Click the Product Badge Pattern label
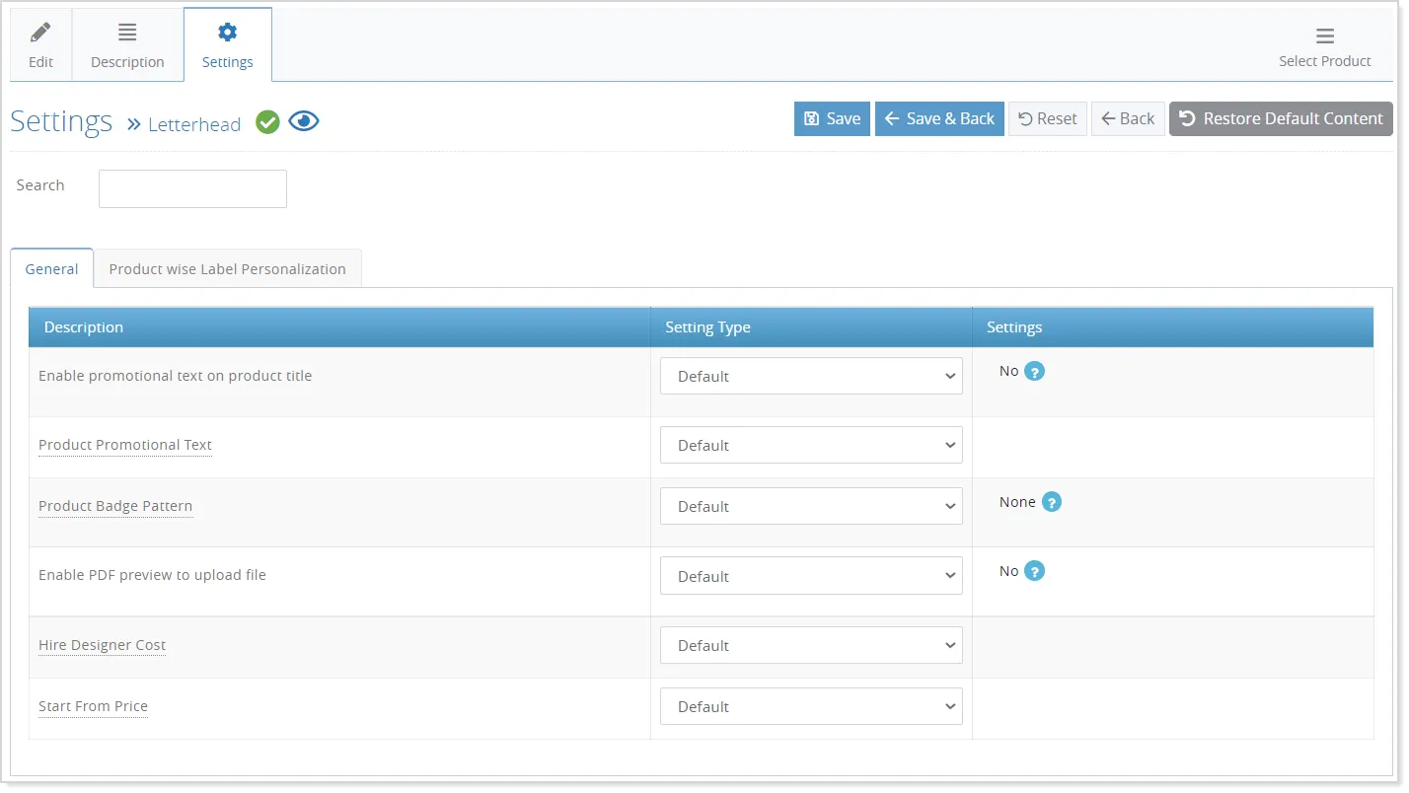 tap(115, 506)
